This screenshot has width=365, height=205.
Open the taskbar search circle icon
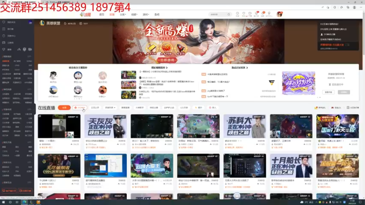(10, 202)
